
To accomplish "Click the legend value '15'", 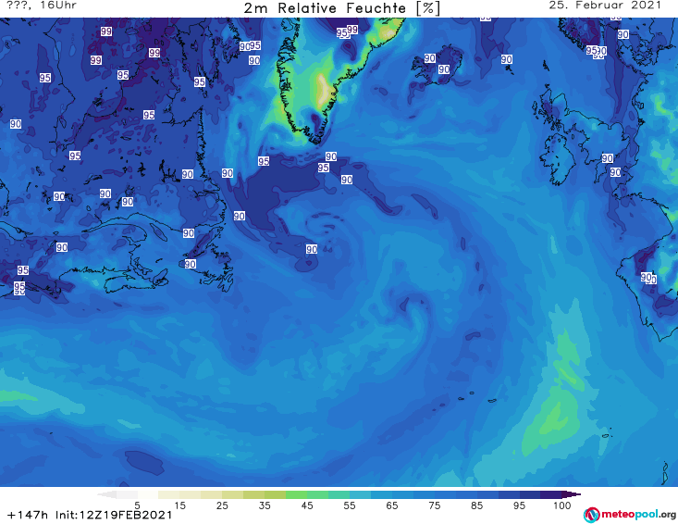I will (x=179, y=505).
